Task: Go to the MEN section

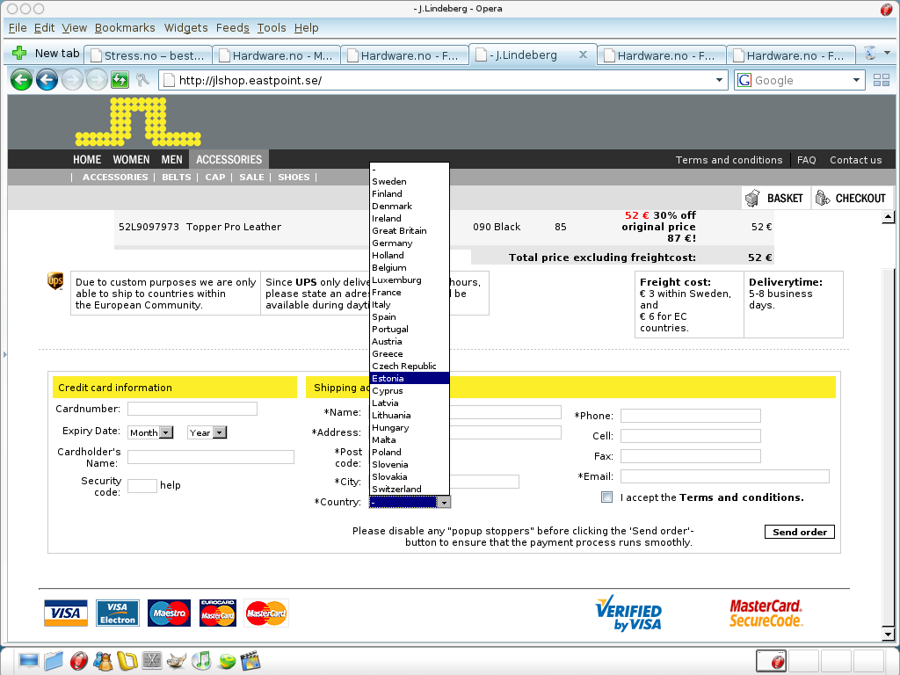Action: click(171, 160)
